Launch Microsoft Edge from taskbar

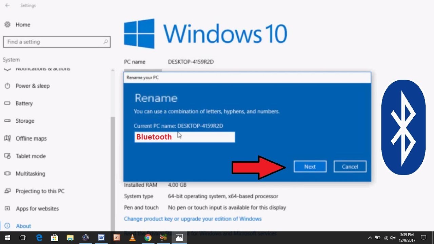[x=39, y=238]
